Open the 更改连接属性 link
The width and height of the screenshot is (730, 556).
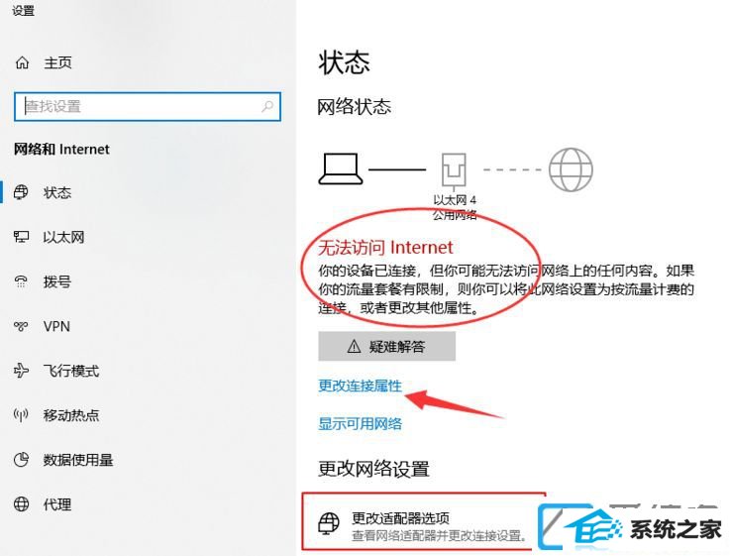point(360,386)
